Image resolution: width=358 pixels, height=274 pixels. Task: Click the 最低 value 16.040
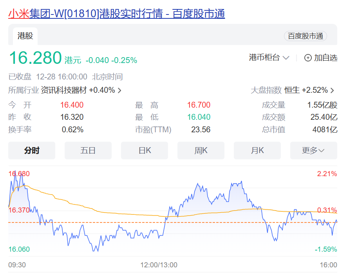(199, 117)
